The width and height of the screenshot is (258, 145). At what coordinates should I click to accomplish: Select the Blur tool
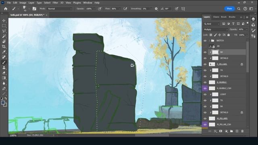click(x=4, y=83)
